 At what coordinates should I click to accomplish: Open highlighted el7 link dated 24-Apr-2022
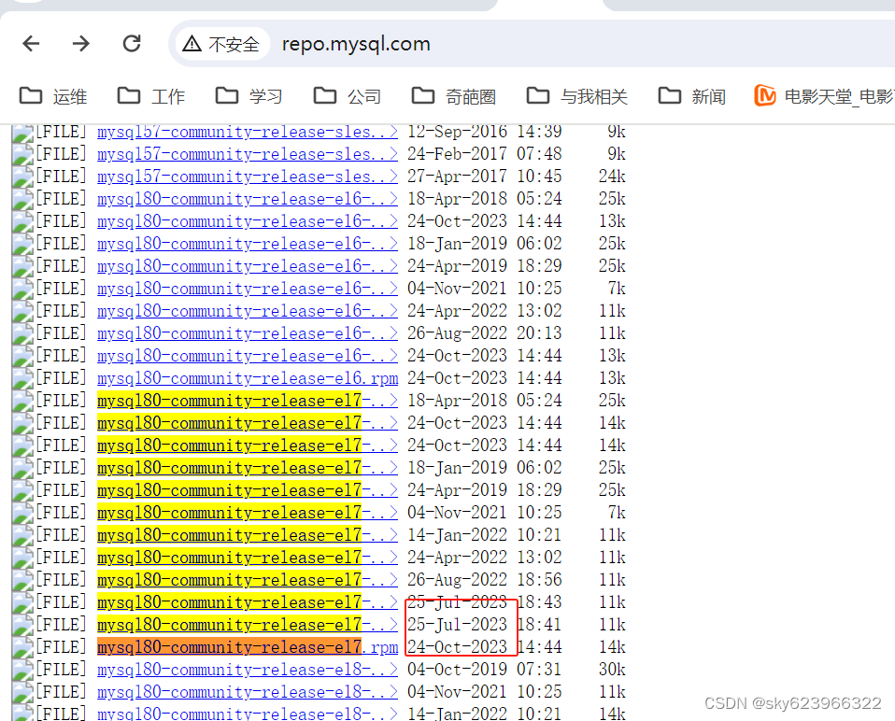pyautogui.click(x=248, y=558)
